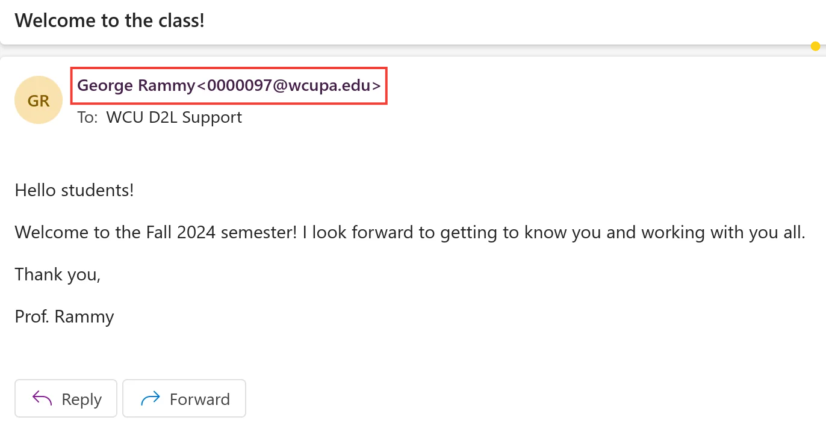Click blank header space right of sender address
This screenshot has width=826, height=426.
click(x=602, y=85)
